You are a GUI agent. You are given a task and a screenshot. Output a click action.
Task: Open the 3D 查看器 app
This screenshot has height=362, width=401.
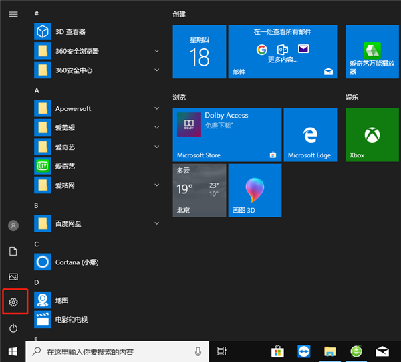coord(97,31)
